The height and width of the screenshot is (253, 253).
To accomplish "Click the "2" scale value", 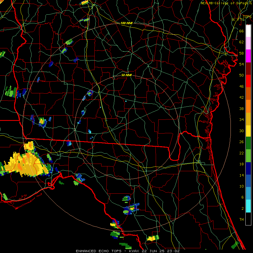I will click(242, 208).
